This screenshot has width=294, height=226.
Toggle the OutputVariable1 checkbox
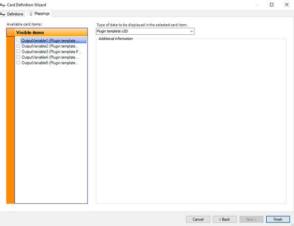[18, 40]
